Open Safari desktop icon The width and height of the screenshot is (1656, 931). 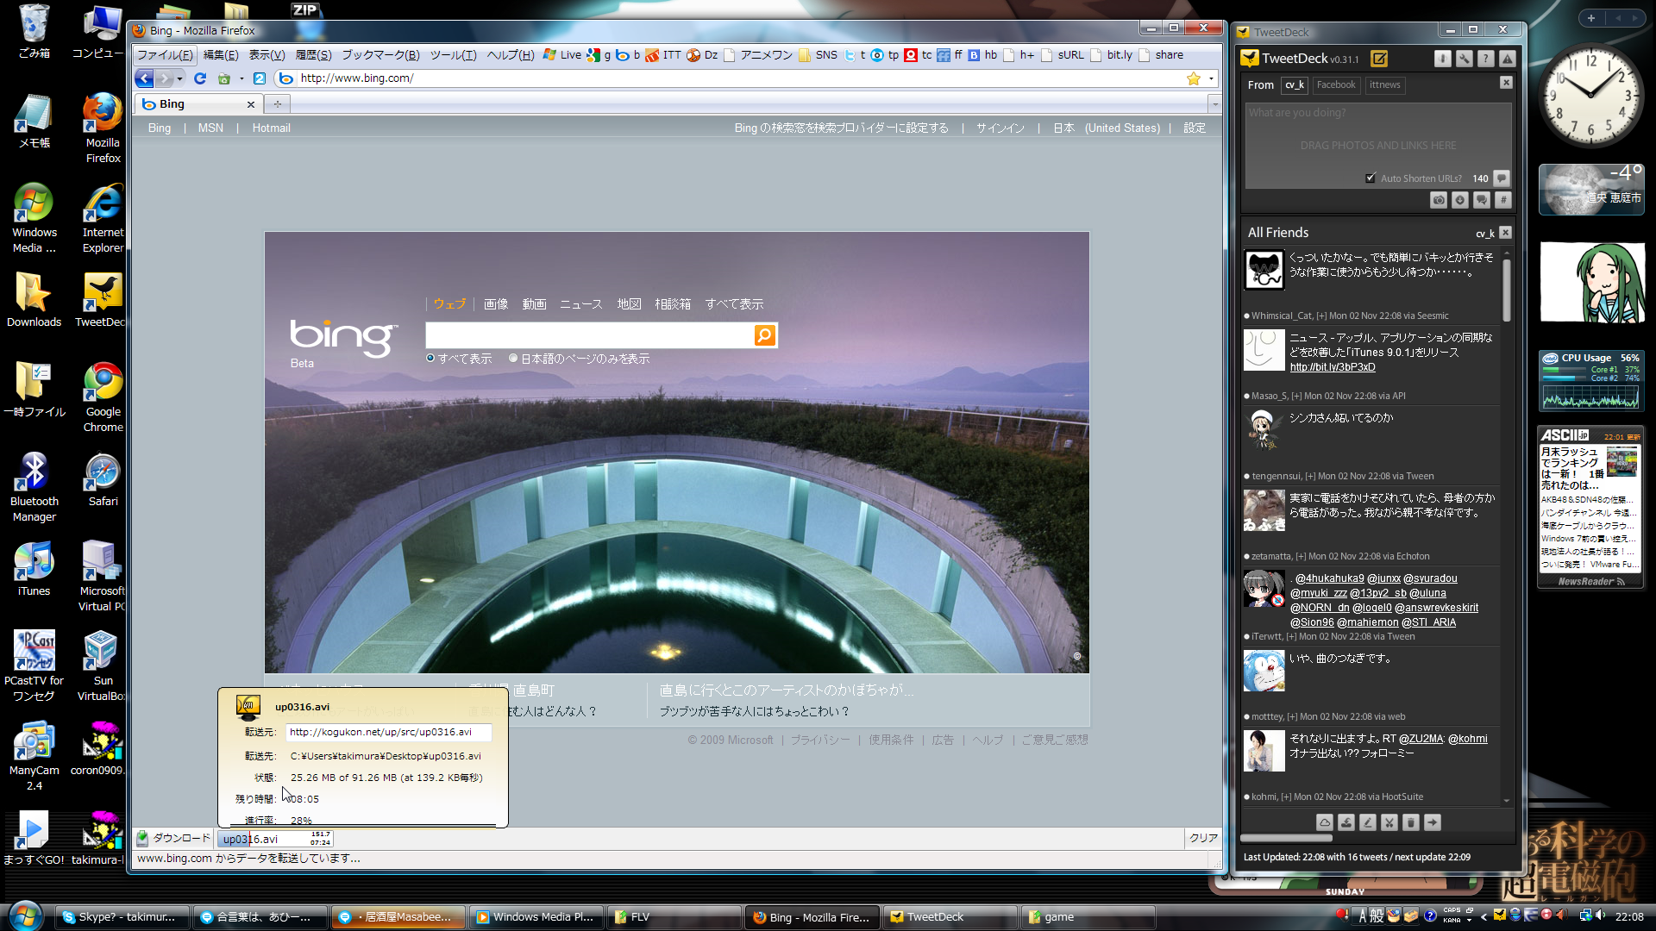pos(103,479)
